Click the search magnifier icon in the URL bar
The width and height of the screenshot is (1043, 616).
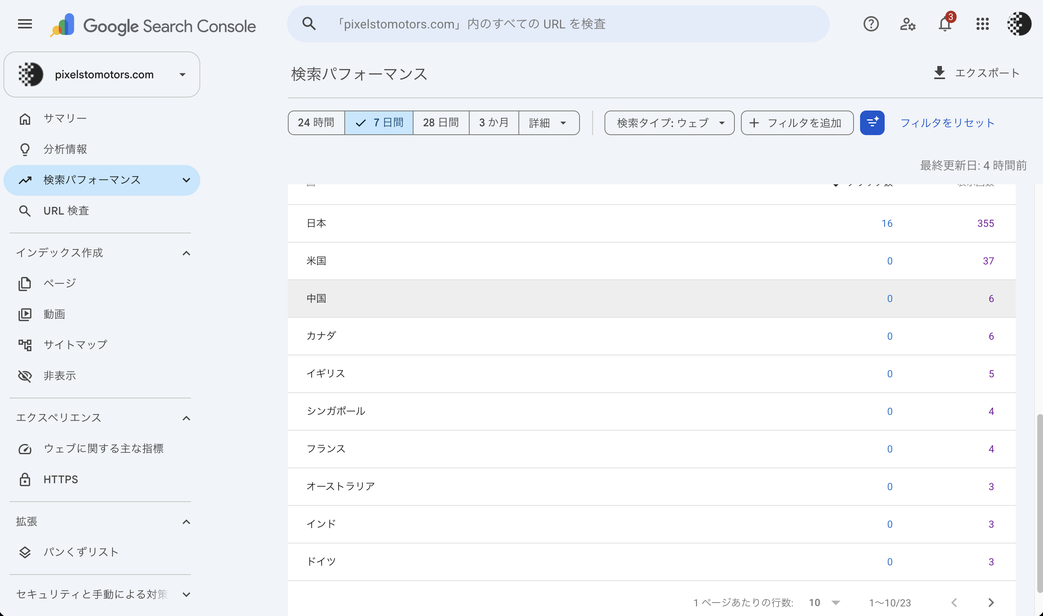(309, 24)
